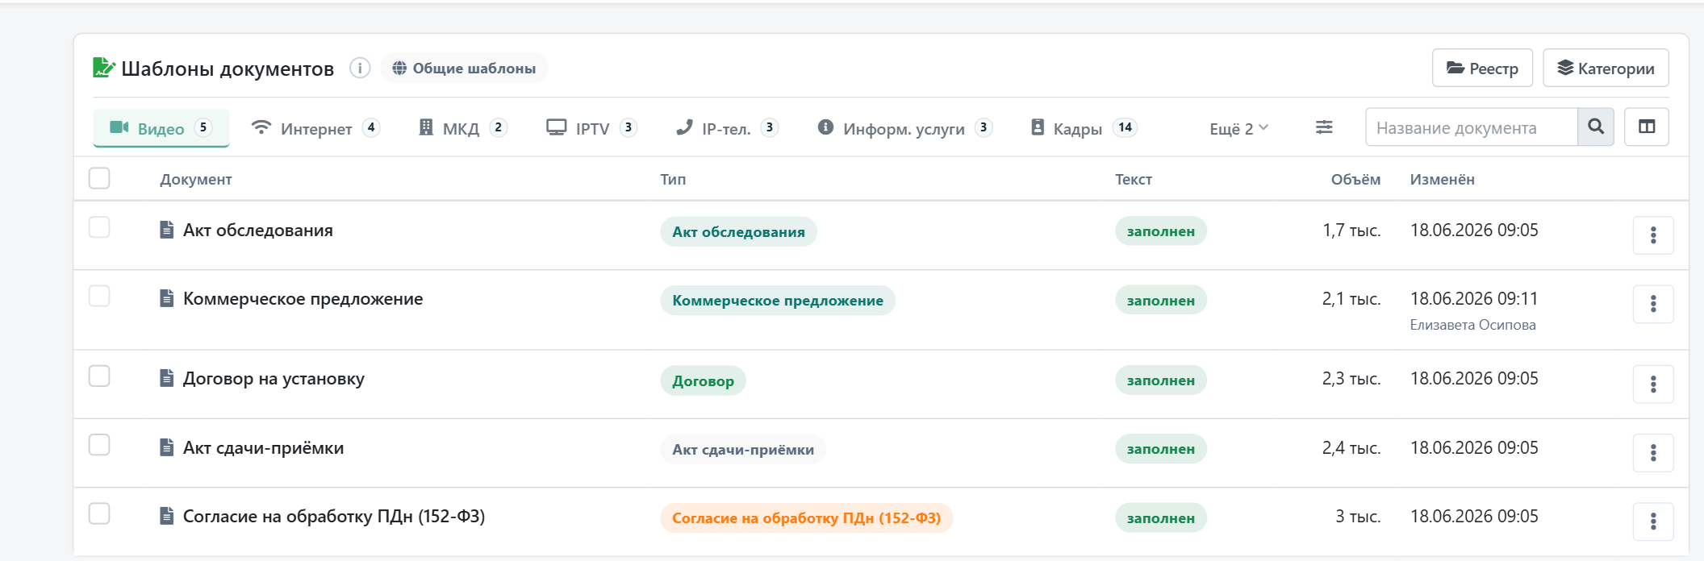Click the Елизавета Осипова author name
1704x561 pixels.
[x=1472, y=325]
